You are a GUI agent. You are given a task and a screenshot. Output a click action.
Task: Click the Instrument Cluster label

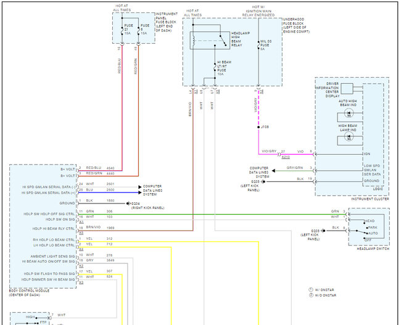coord(370,199)
